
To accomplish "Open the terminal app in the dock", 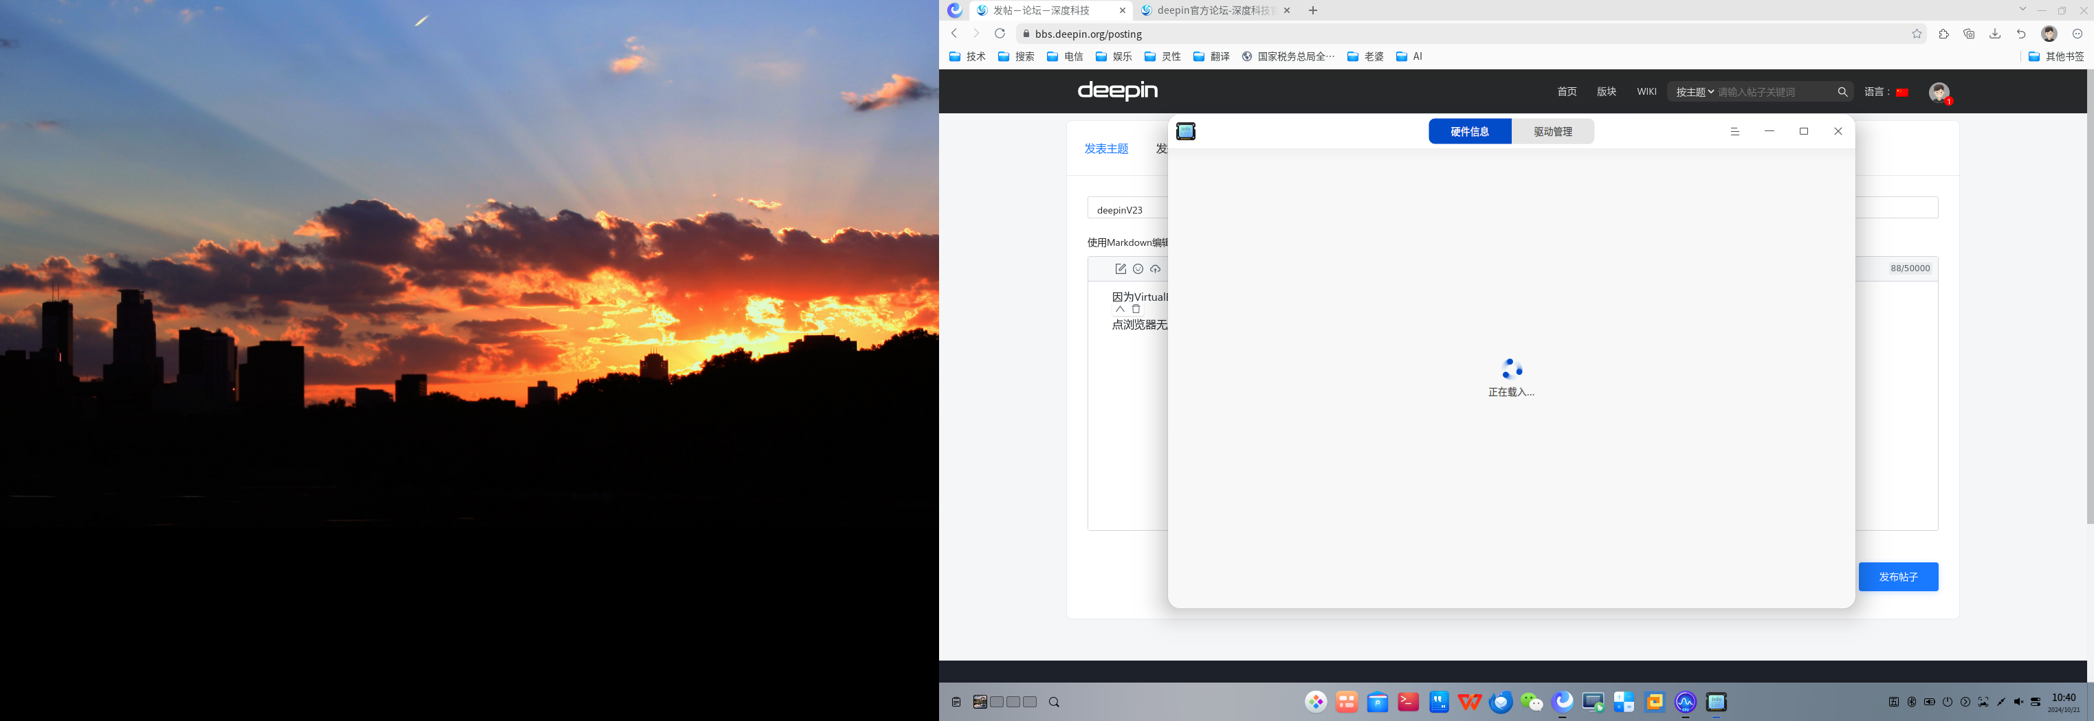I will (1408, 702).
